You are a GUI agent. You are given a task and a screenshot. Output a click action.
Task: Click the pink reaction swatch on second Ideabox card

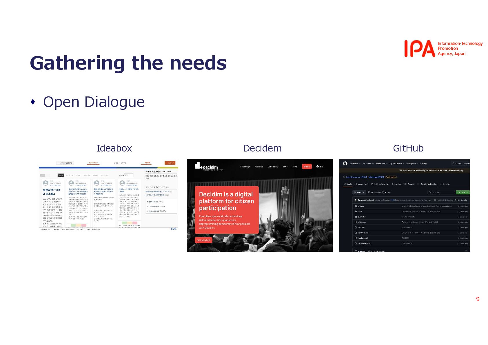click(x=84, y=225)
